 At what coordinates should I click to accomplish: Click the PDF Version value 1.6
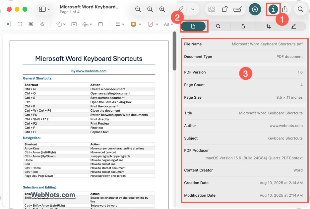300,72
